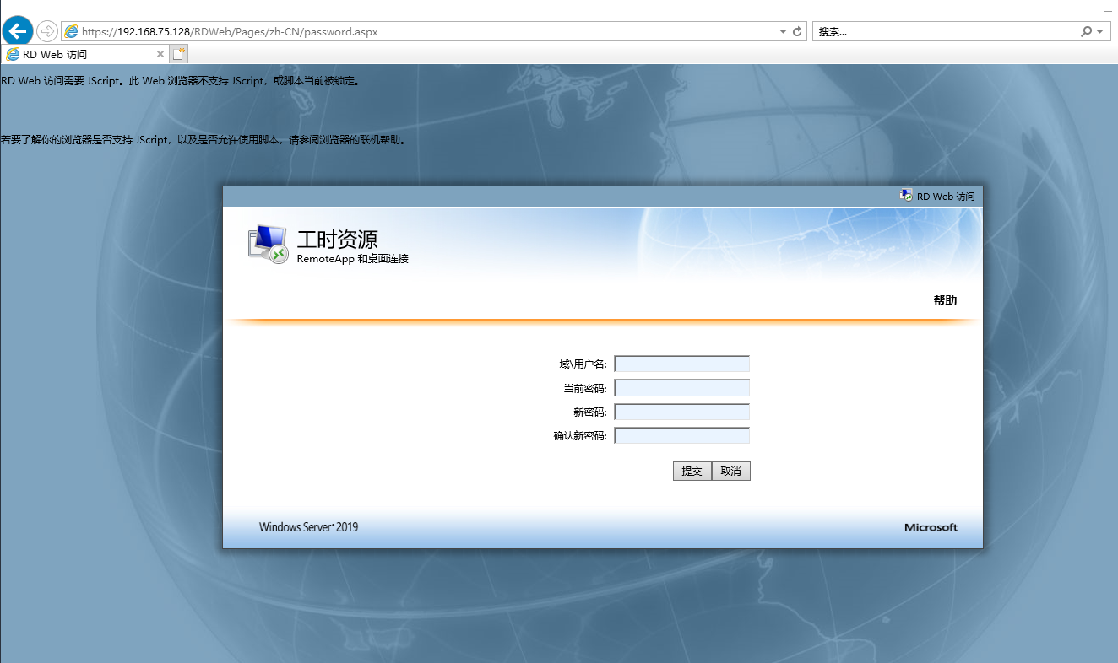Click the magnifier icon in search box
The width and height of the screenshot is (1118, 663).
point(1086,31)
